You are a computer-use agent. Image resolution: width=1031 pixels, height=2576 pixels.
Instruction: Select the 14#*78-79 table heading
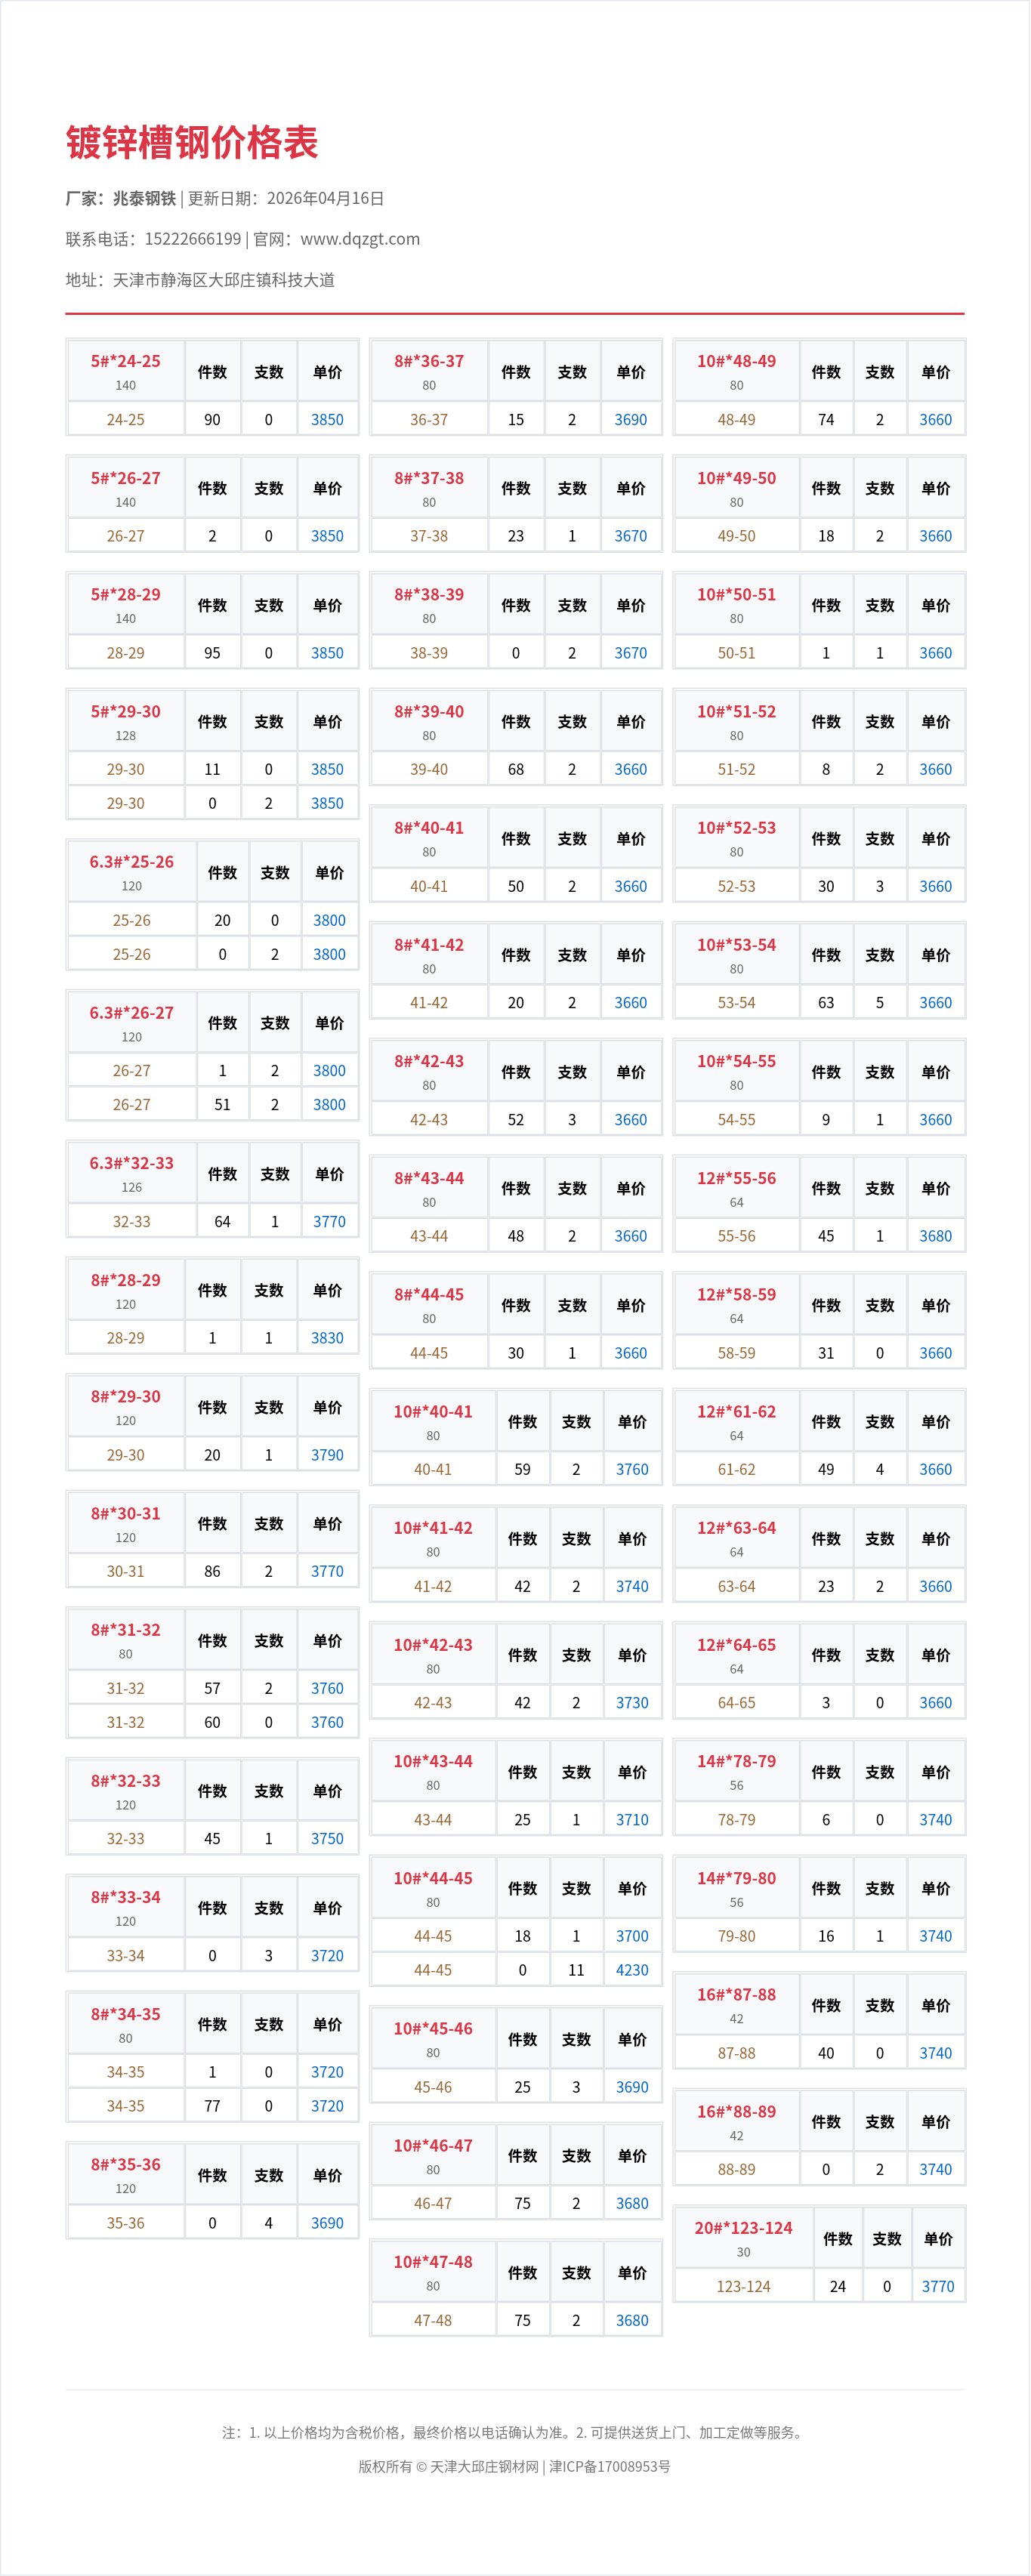[x=737, y=1761]
